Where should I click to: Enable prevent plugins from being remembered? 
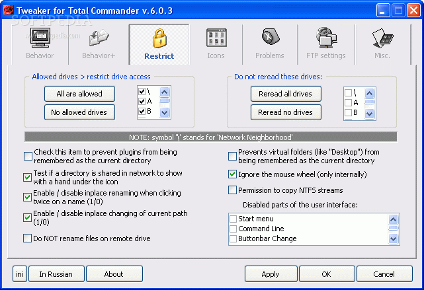pyautogui.click(x=28, y=156)
